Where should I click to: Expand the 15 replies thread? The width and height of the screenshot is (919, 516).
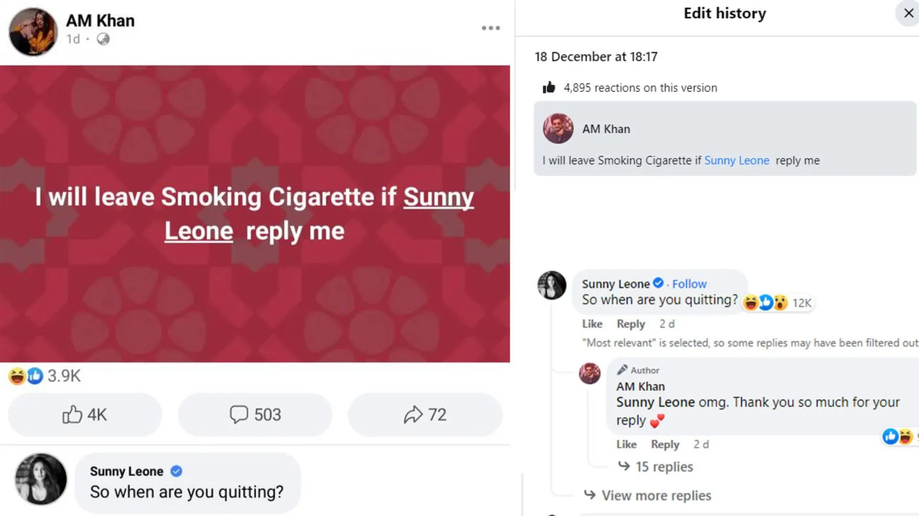tap(663, 467)
